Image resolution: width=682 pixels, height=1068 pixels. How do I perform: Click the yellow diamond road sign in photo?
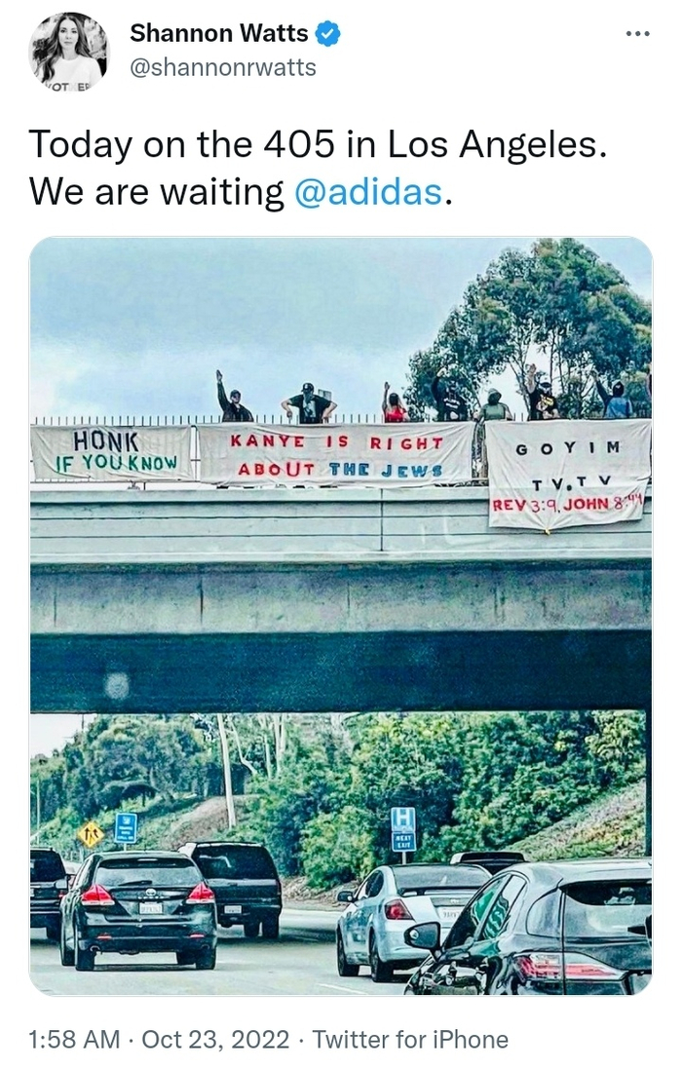(91, 834)
